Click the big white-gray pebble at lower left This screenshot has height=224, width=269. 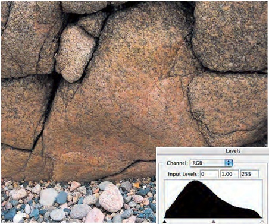[48, 197]
